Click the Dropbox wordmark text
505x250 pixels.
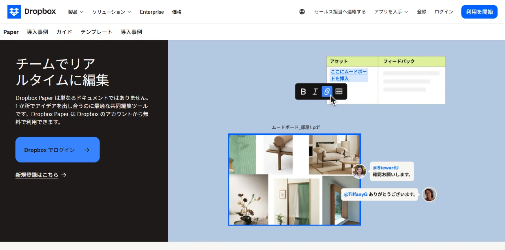(x=40, y=12)
